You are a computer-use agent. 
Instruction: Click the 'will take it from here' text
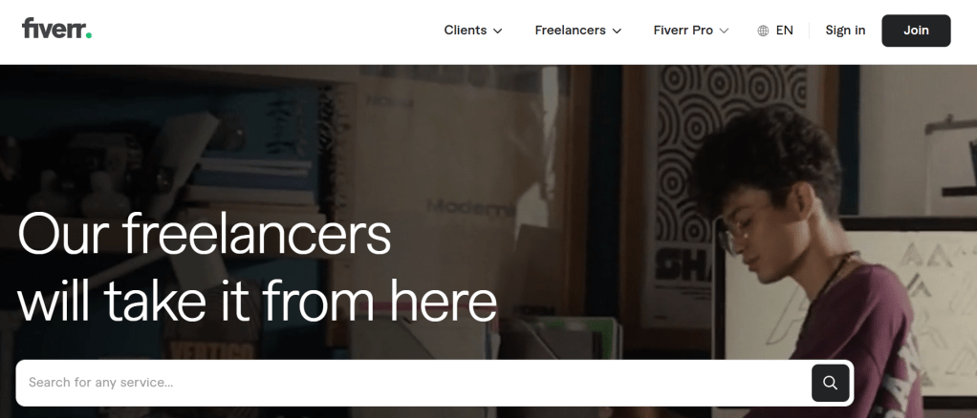pos(257,301)
